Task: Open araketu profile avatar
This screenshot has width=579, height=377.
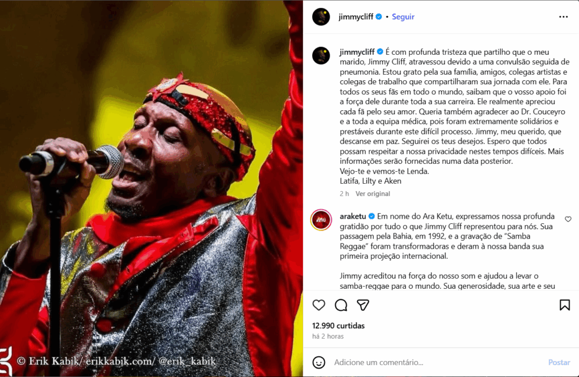Action: 321,220
